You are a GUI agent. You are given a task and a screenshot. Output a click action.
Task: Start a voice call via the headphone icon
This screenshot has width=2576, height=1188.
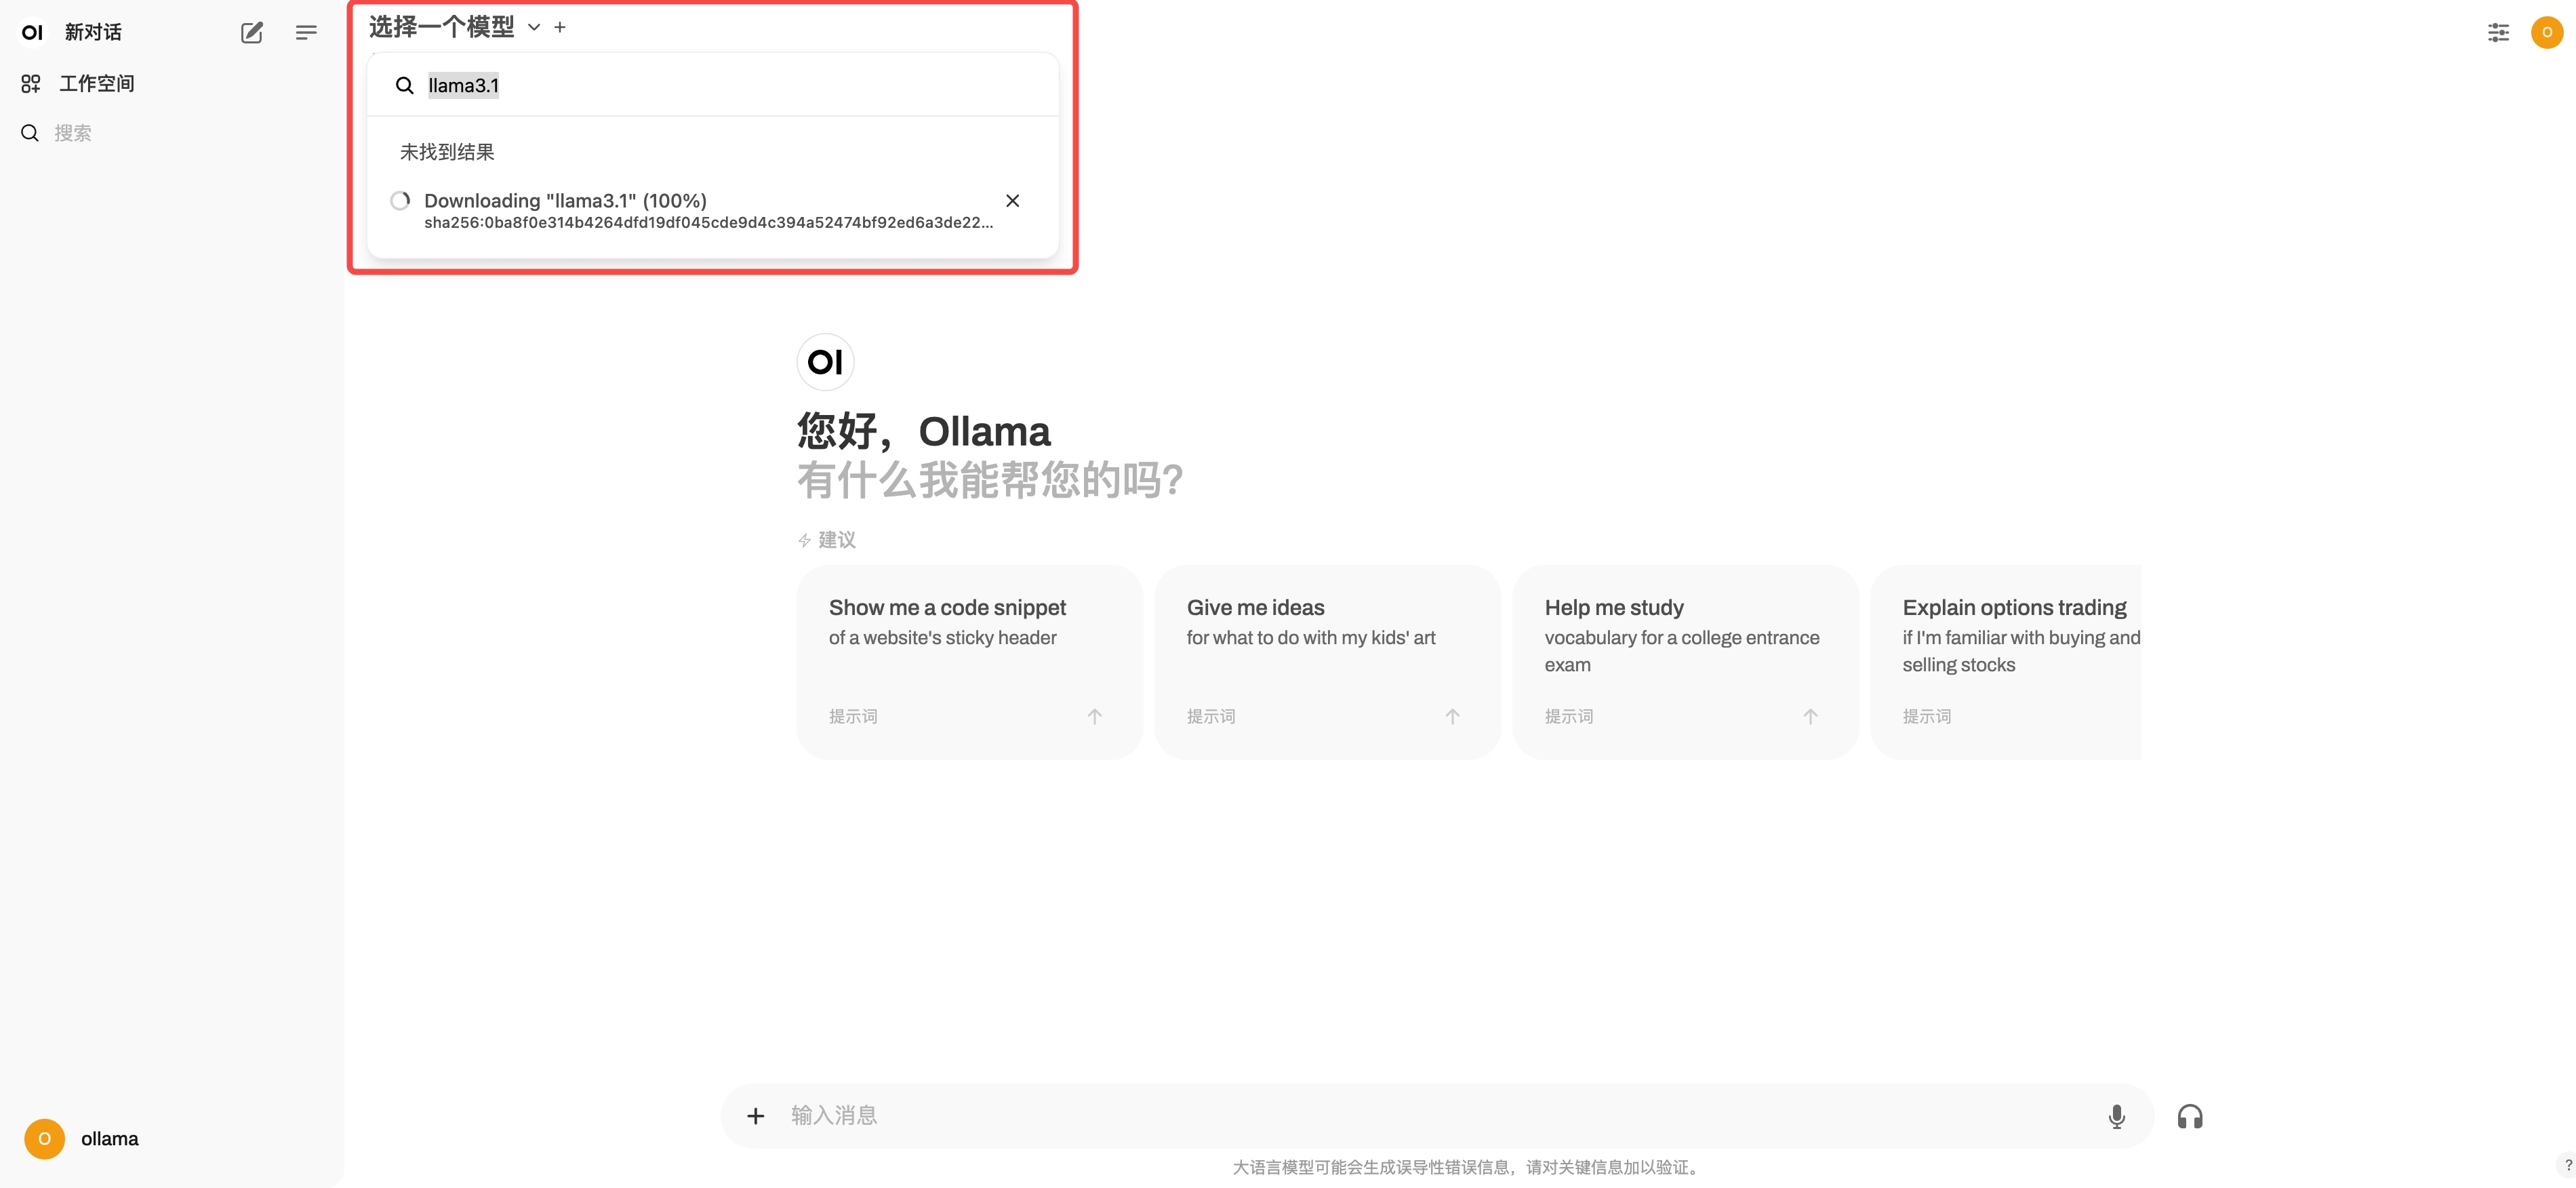2190,1115
